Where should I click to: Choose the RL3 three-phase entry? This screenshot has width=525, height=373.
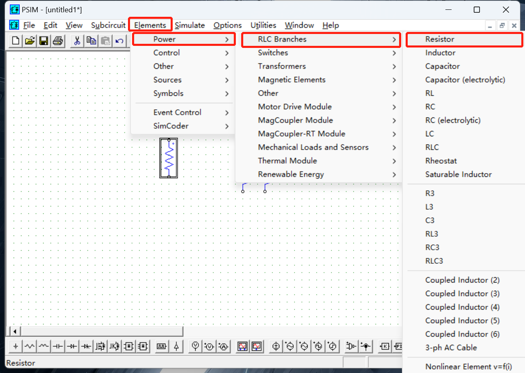tap(465, 234)
